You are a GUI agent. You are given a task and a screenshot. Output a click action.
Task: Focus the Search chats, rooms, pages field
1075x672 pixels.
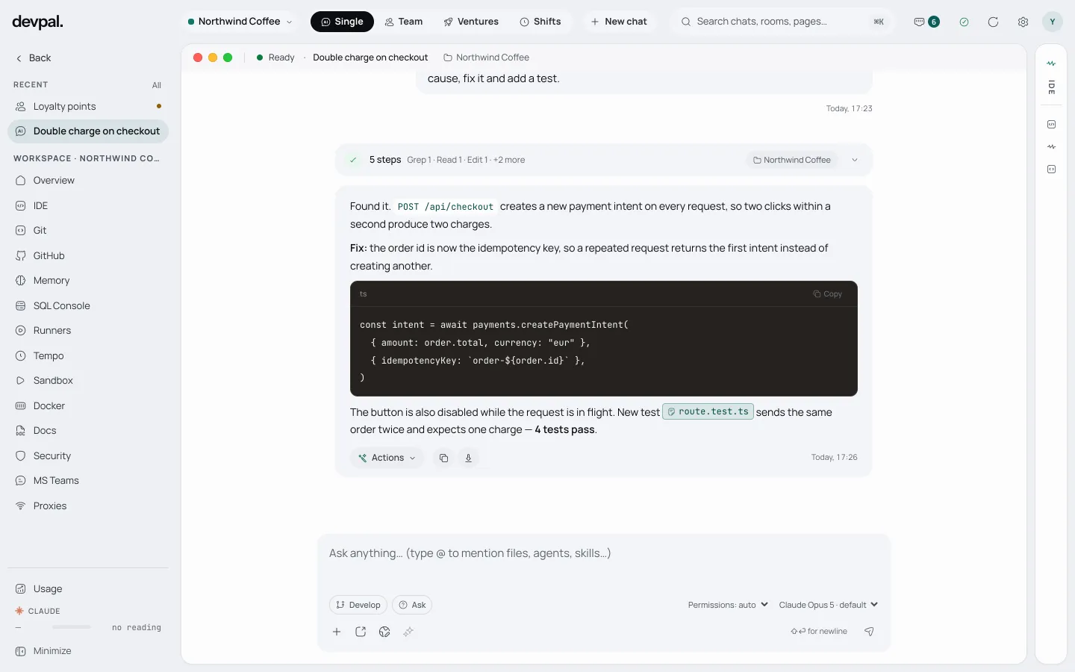(782, 22)
